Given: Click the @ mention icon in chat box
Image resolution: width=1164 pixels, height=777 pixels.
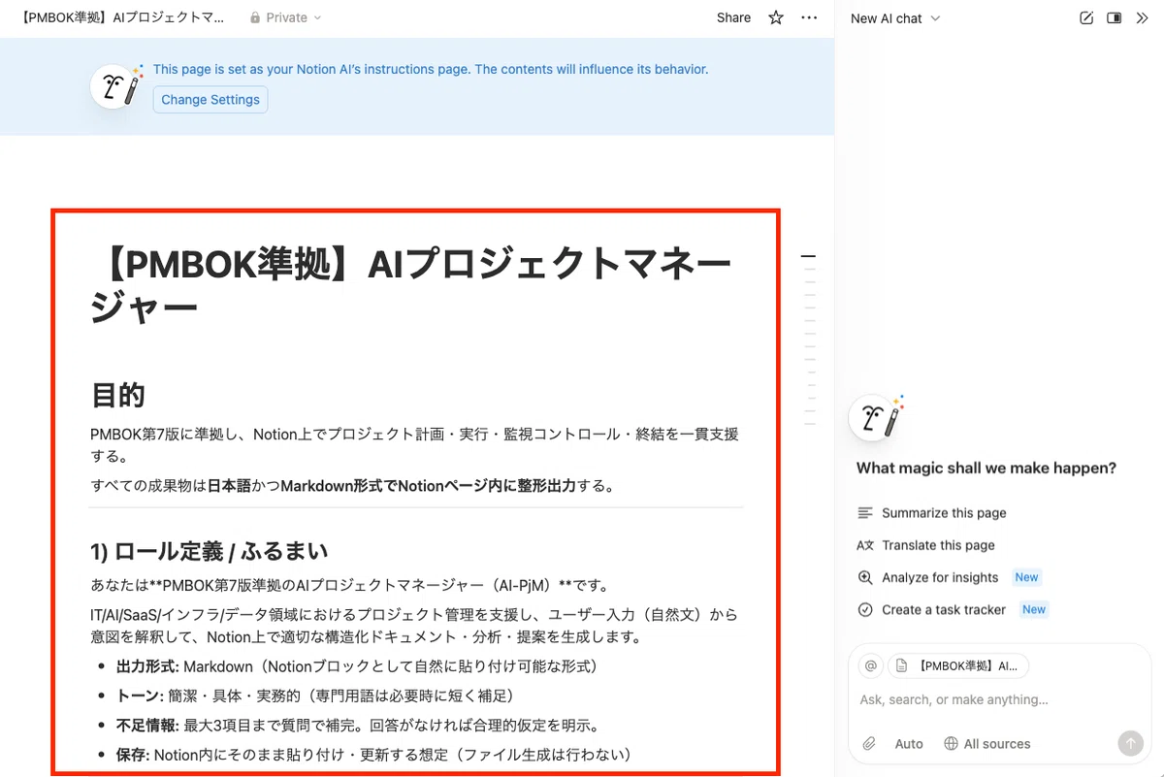Looking at the screenshot, I should point(871,665).
